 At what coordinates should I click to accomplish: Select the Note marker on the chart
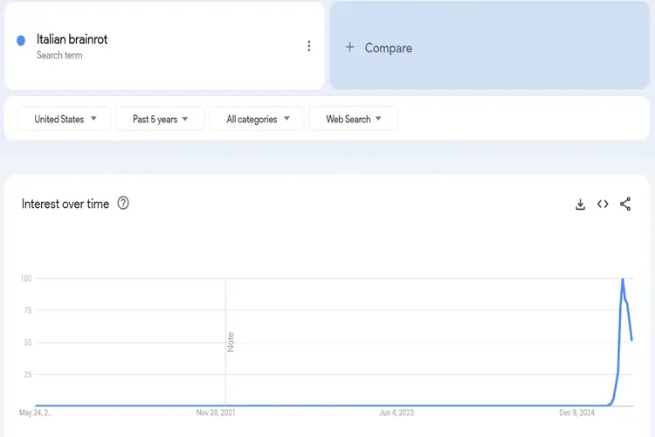[x=231, y=342]
